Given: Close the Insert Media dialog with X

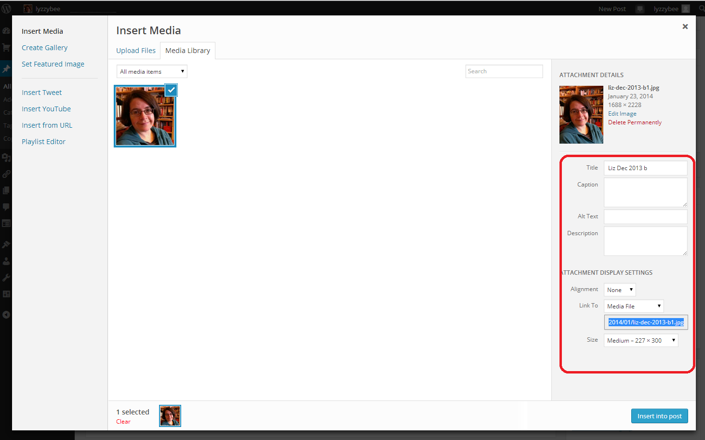Looking at the screenshot, I should click(685, 27).
